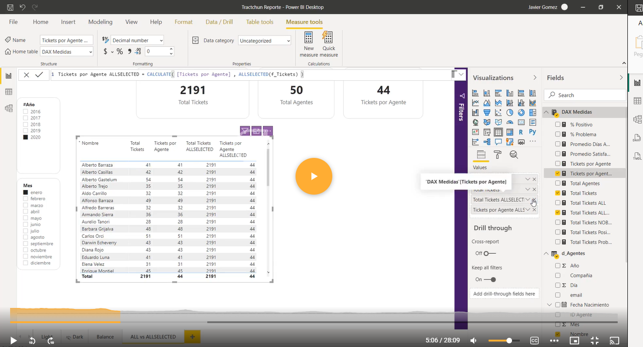Pick the KPI visualization

[475, 132]
